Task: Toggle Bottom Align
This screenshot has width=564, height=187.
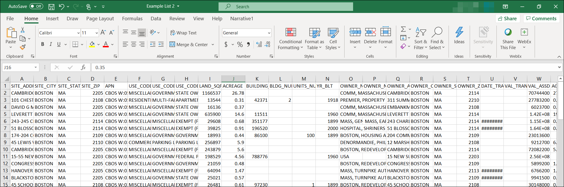Action: (x=142, y=33)
